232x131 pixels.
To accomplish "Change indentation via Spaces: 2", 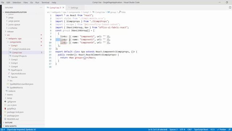I will (x=173, y=130).
